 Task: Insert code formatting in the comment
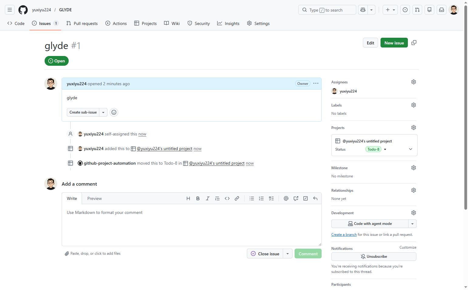pos(227,198)
